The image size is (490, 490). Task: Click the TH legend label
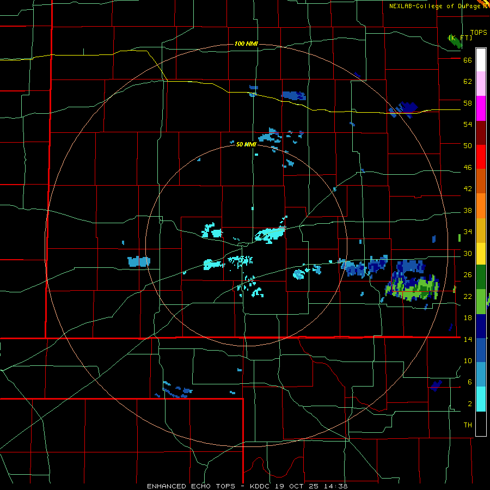coord(468,425)
